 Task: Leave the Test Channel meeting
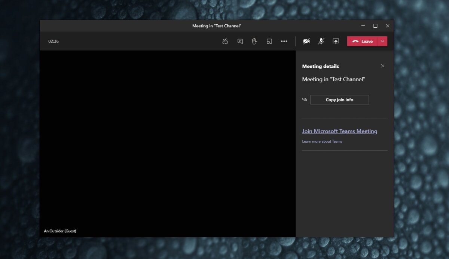[x=365, y=41]
